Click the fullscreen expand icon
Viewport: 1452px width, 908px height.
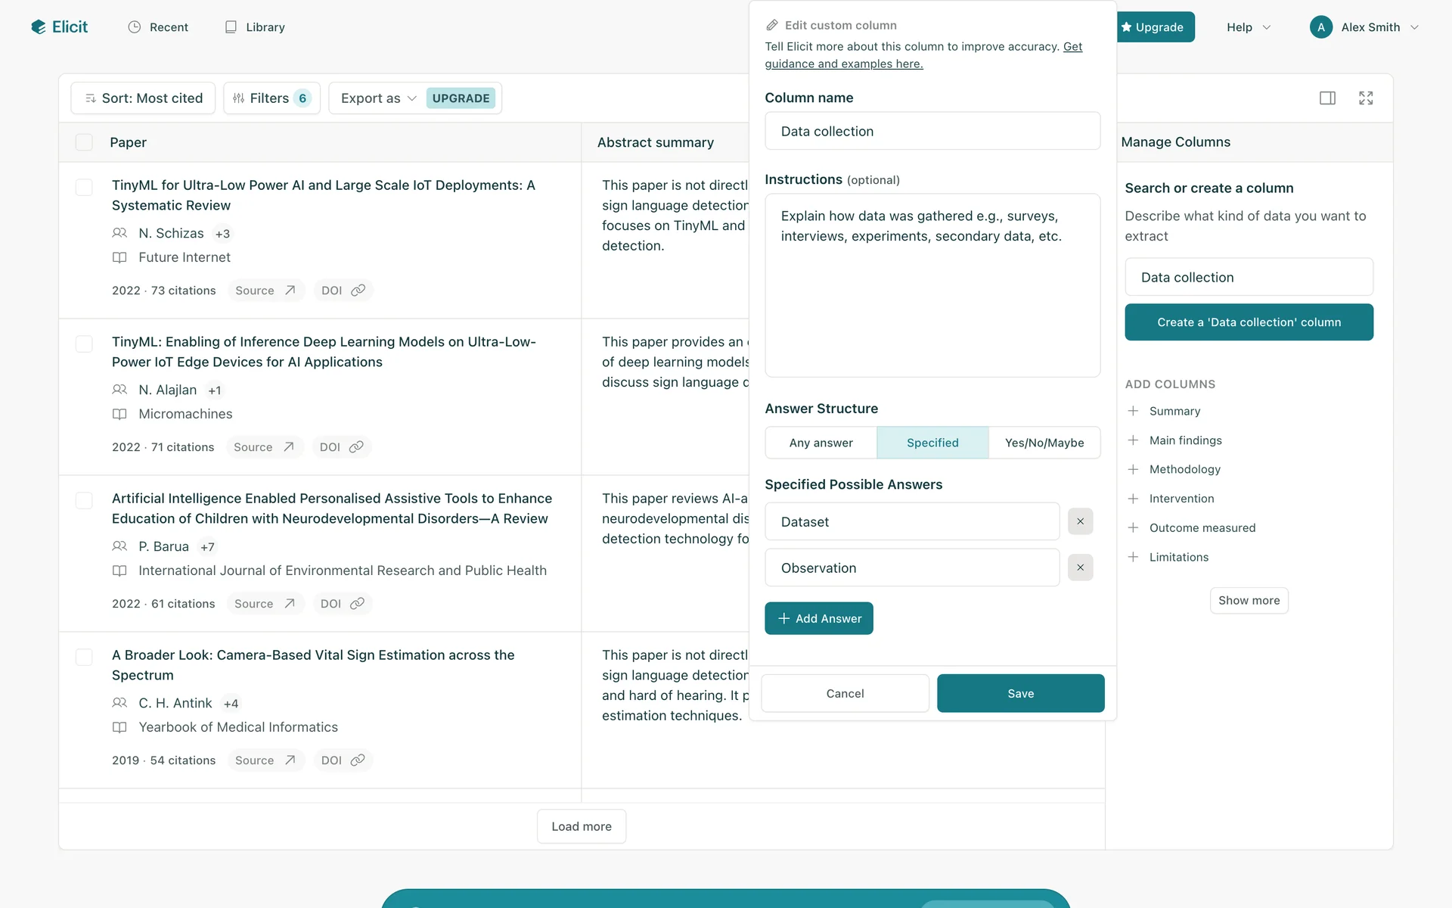tap(1366, 98)
